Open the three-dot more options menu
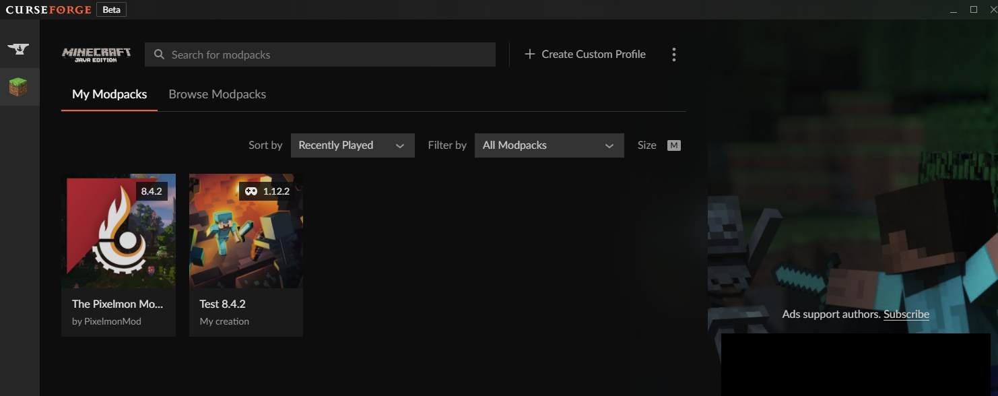 pyautogui.click(x=674, y=55)
